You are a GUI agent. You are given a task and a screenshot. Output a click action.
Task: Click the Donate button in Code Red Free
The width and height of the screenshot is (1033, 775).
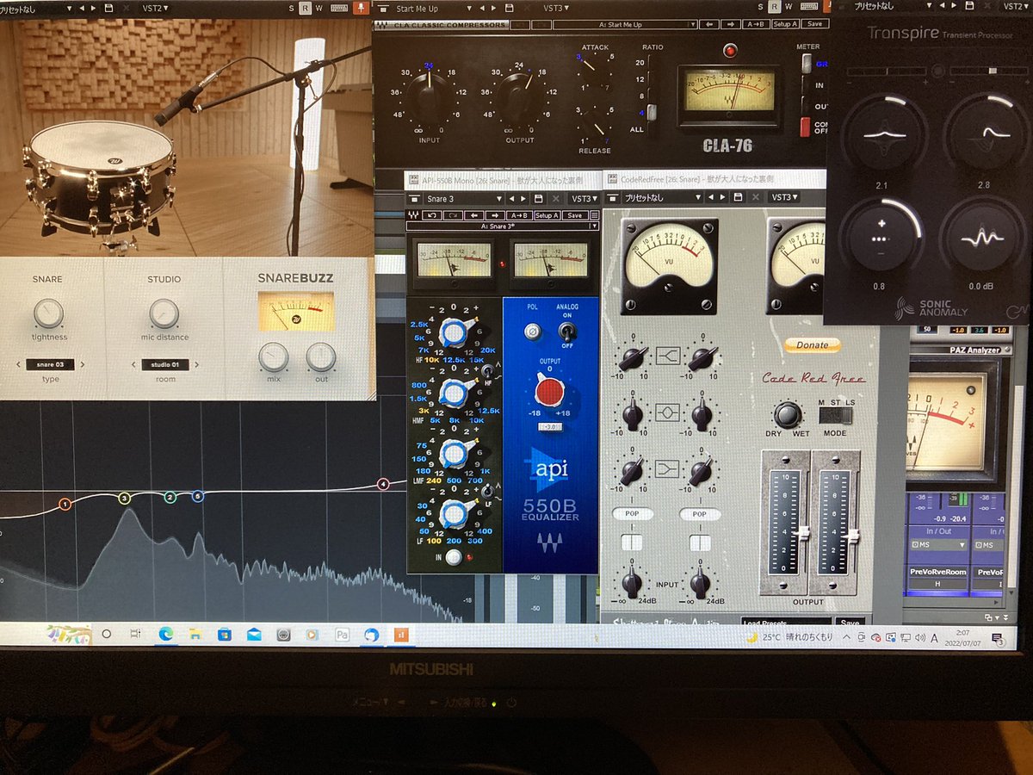pyautogui.click(x=812, y=344)
